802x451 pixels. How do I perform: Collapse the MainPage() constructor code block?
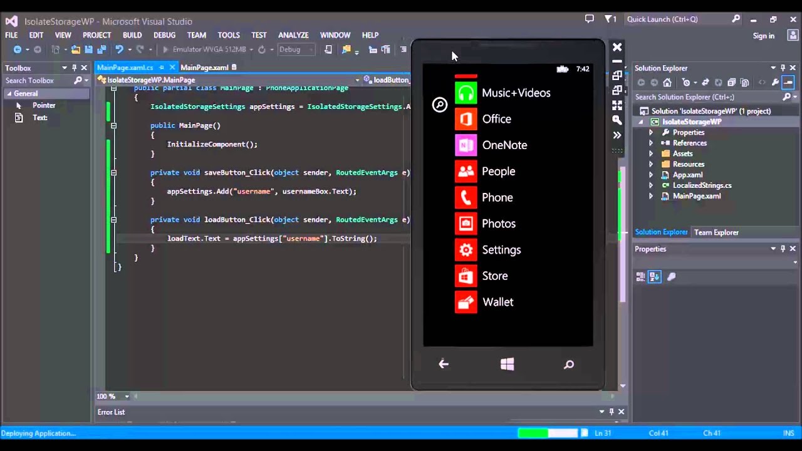click(x=113, y=125)
